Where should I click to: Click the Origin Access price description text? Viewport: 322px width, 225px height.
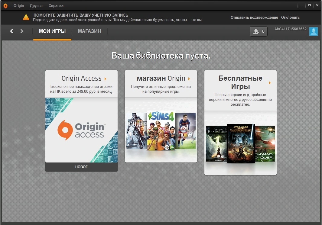(x=81, y=89)
